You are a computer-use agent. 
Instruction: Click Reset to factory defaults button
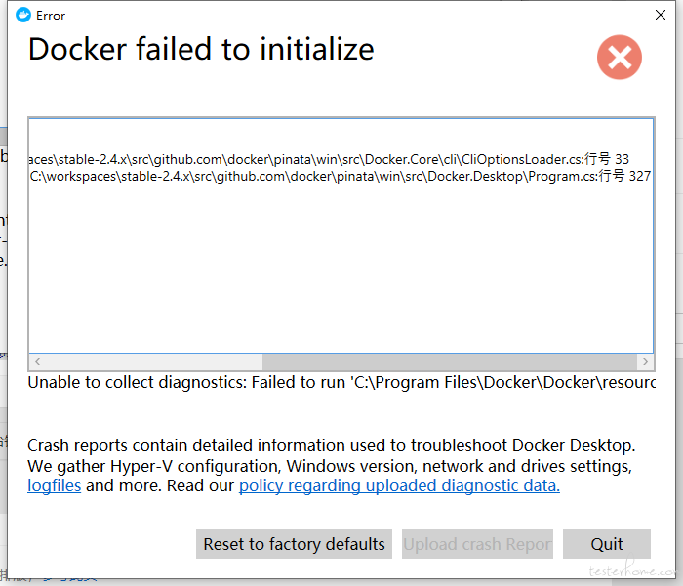pos(294,544)
